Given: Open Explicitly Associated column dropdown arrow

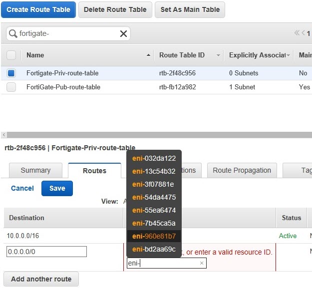Looking at the screenshot, I should (x=288, y=55).
